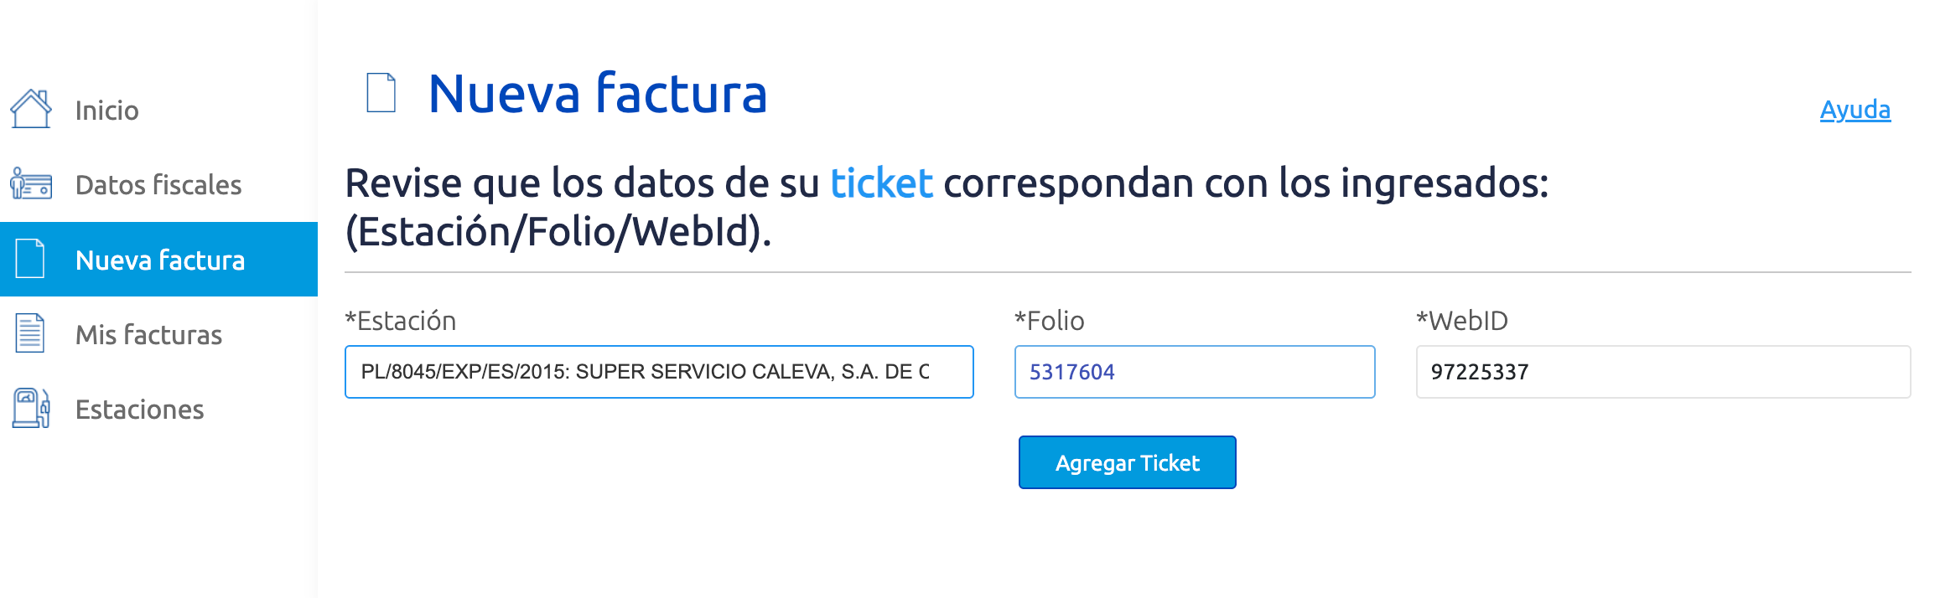Open the Inicio menu label
The height and width of the screenshot is (598, 1935).
click(x=106, y=111)
